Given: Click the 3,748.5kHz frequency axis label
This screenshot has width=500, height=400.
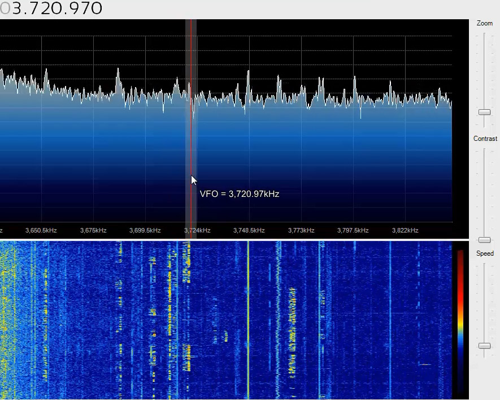Looking at the screenshot, I should click(249, 230).
